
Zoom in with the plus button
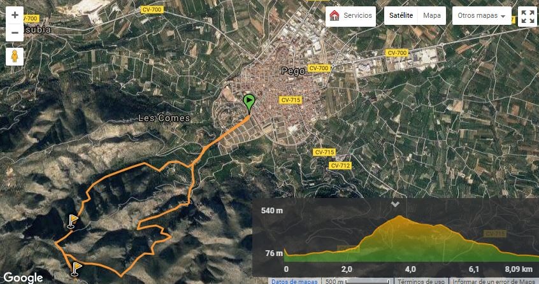coord(15,15)
